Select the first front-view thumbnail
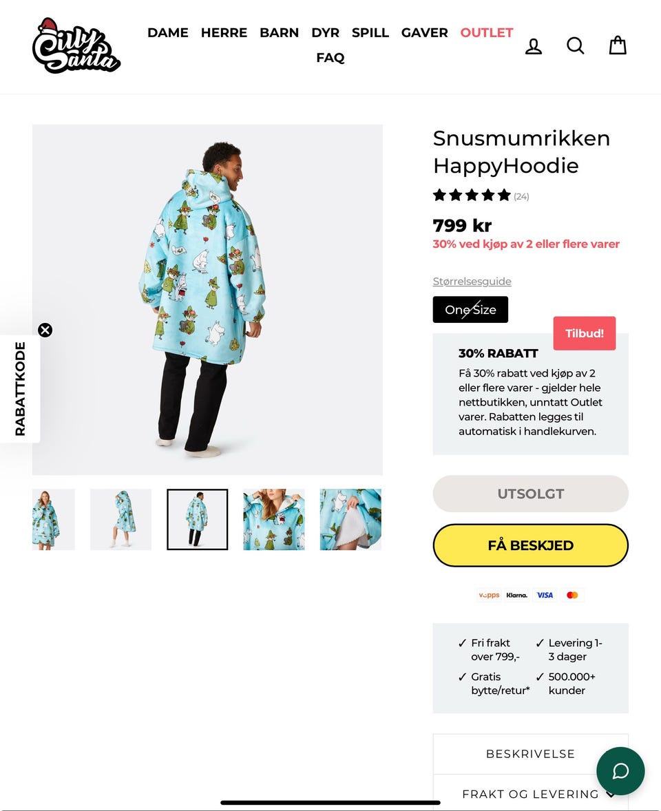 [53, 519]
